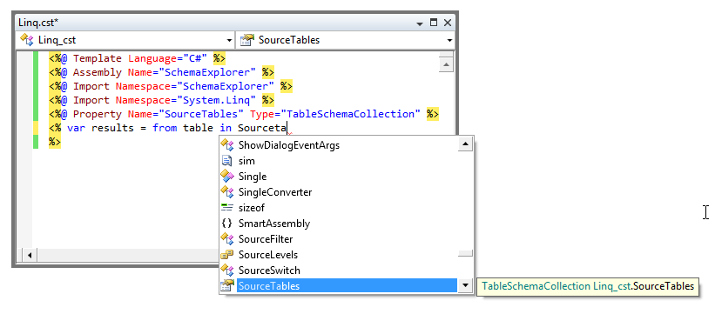Choose highlighted SourceTables completion item
This screenshot has width=715, height=314.
(x=347, y=286)
